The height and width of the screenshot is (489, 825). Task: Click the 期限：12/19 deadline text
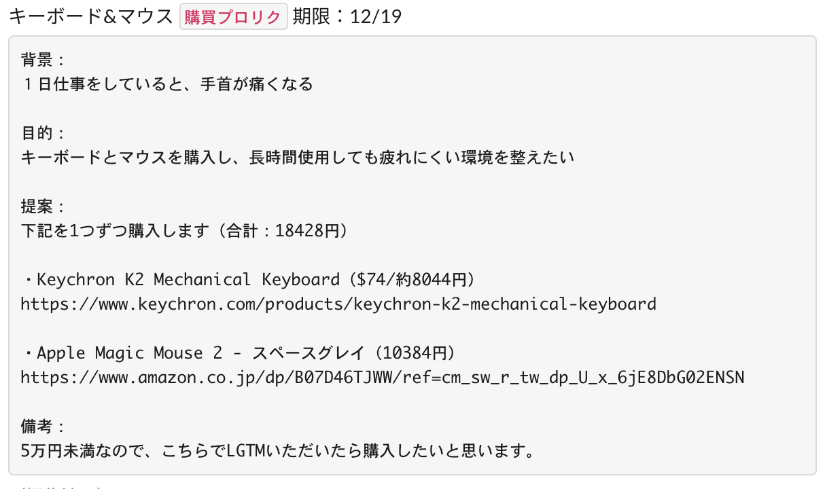pyautogui.click(x=347, y=17)
